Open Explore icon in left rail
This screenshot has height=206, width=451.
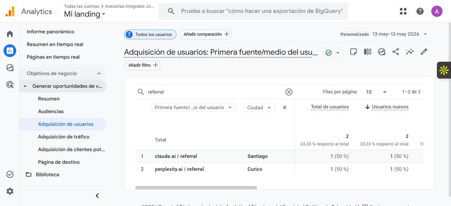pos(10,68)
